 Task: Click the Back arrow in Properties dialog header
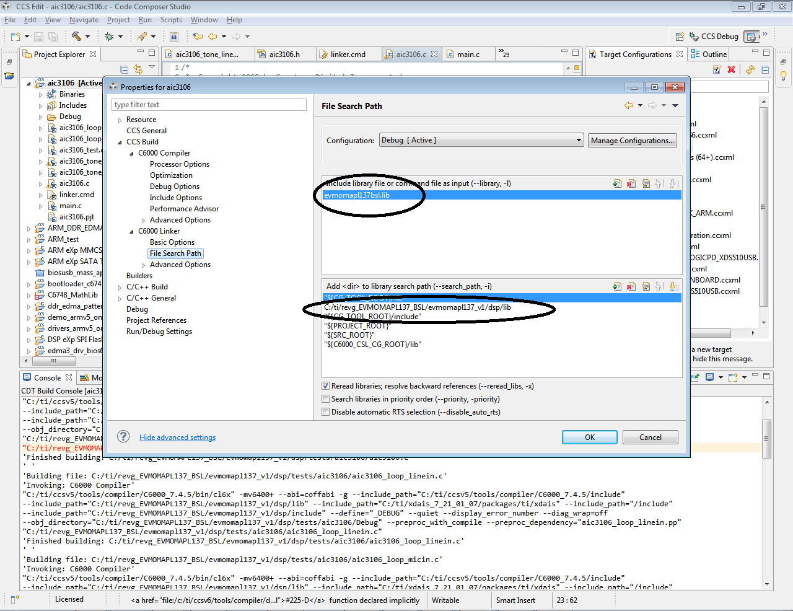click(x=629, y=106)
